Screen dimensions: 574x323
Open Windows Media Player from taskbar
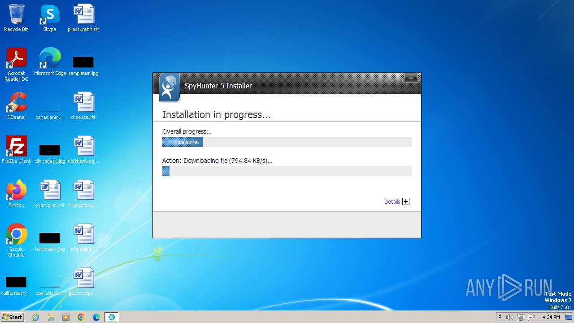coord(66,317)
